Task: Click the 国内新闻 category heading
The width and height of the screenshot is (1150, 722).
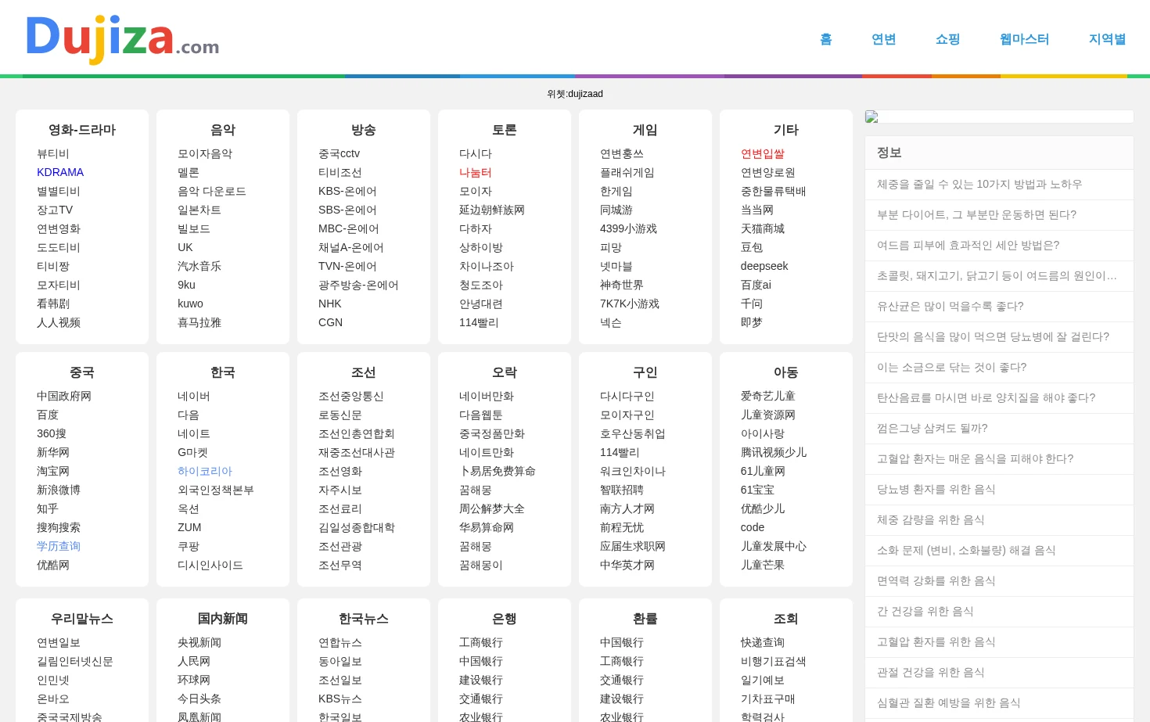Action: (x=223, y=619)
